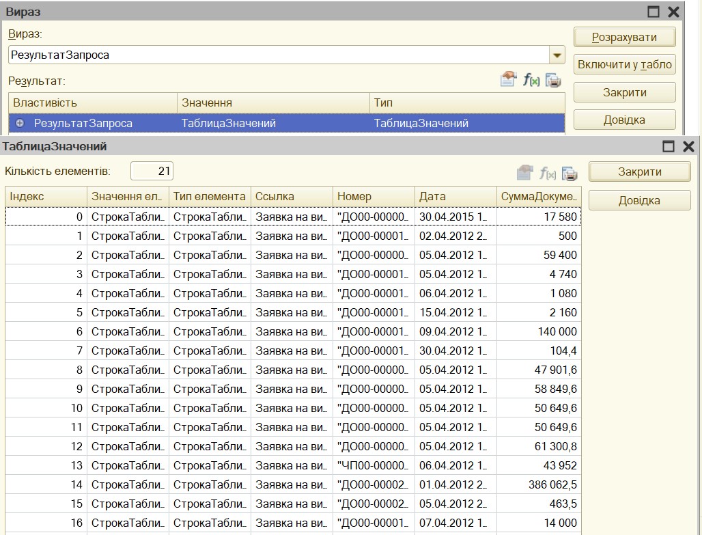Select the sum cell 2 160
Screen dimensions: 702x535
(539, 312)
